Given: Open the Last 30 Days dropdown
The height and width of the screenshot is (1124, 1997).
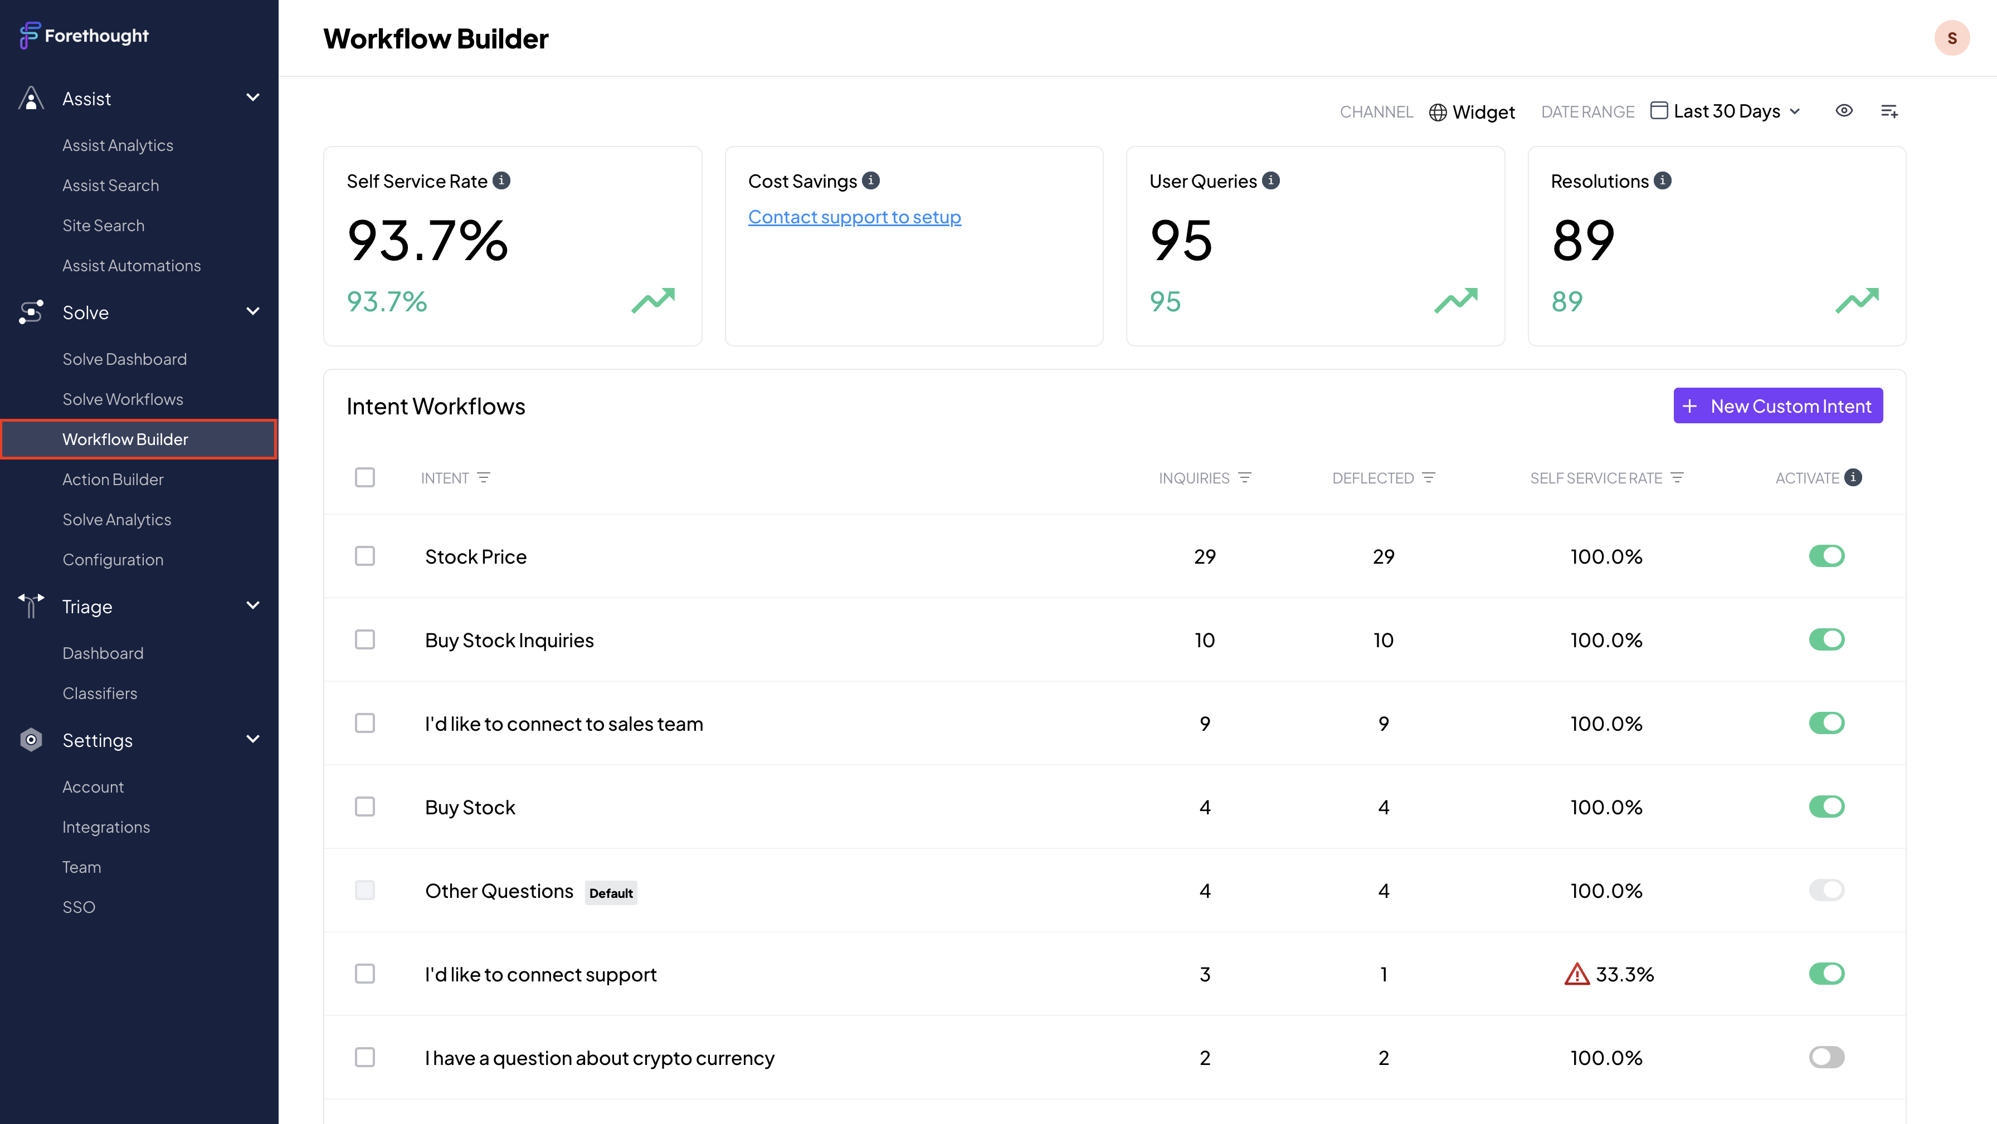Looking at the screenshot, I should coord(1726,111).
